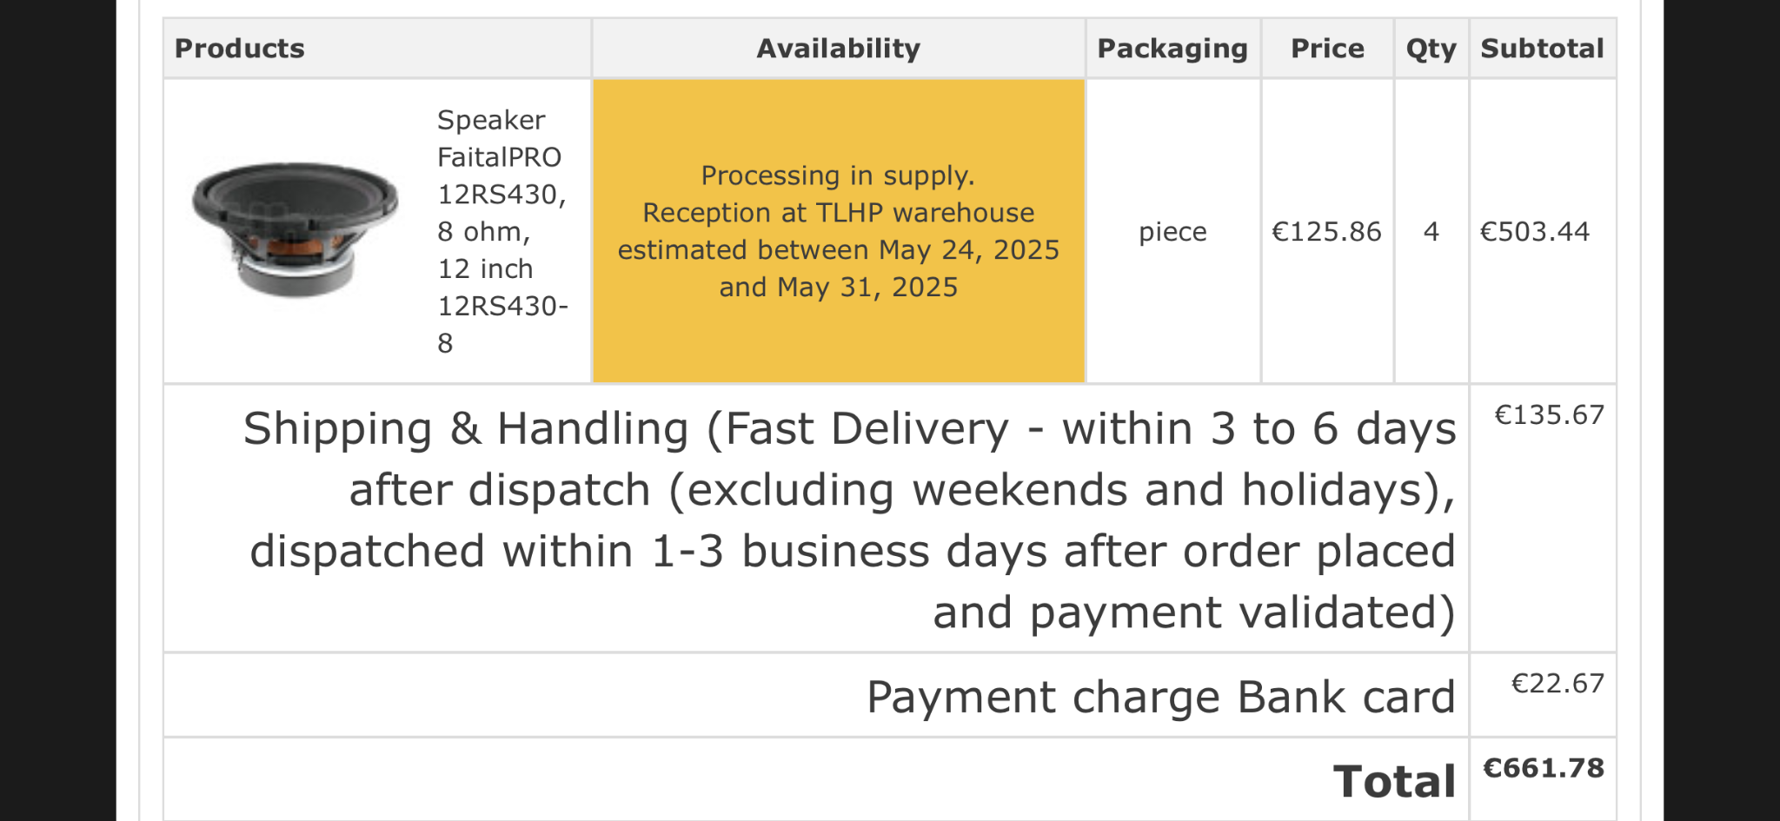1780x821 pixels.
Task: Click the €503.44 product subtotal
Action: 1535,232
